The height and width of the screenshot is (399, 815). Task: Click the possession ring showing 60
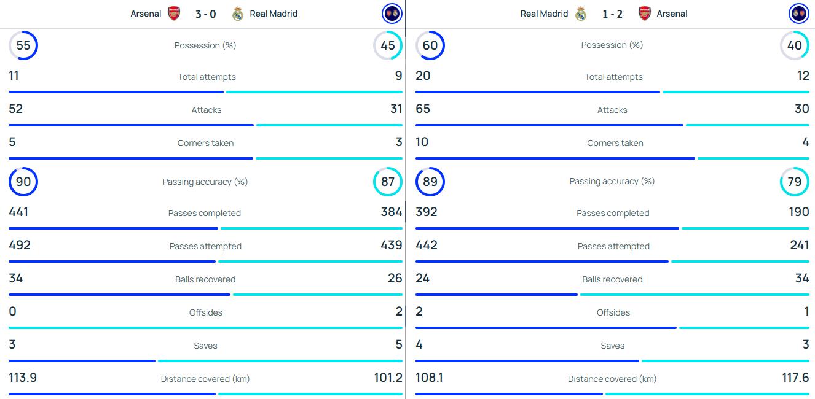tap(430, 45)
